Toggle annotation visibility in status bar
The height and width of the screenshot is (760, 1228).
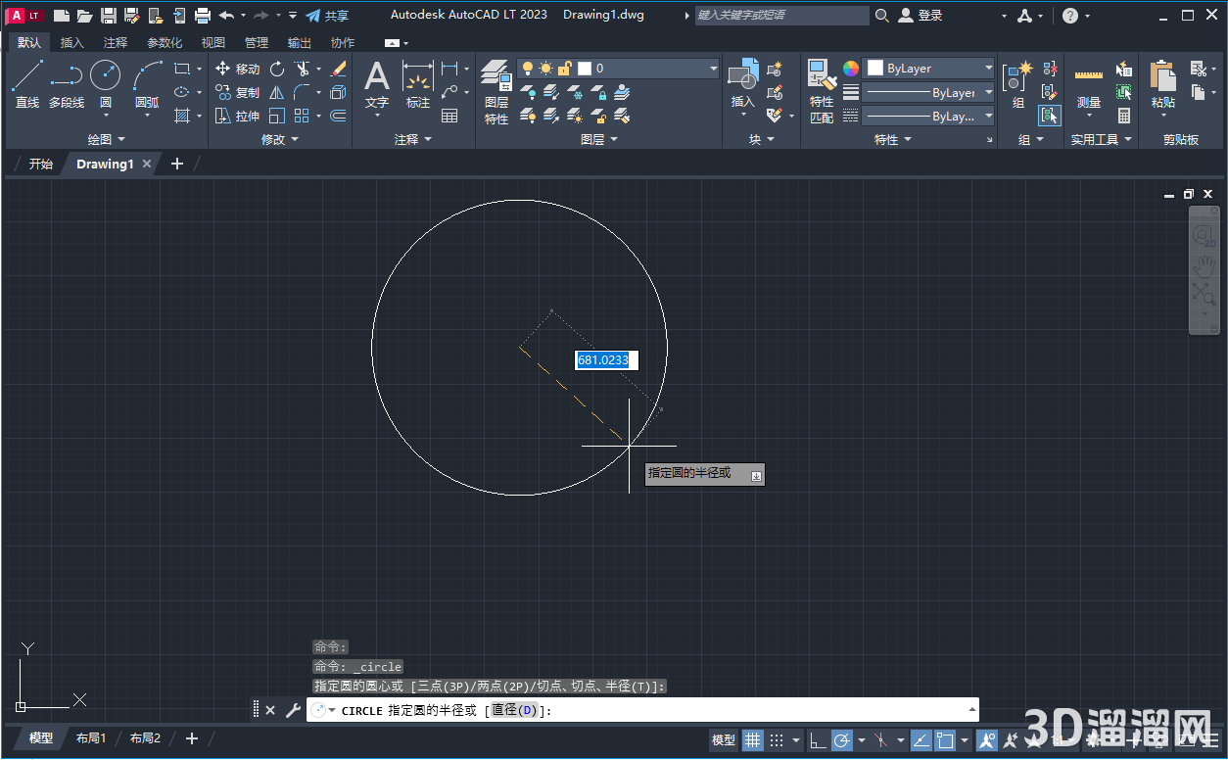coord(986,739)
